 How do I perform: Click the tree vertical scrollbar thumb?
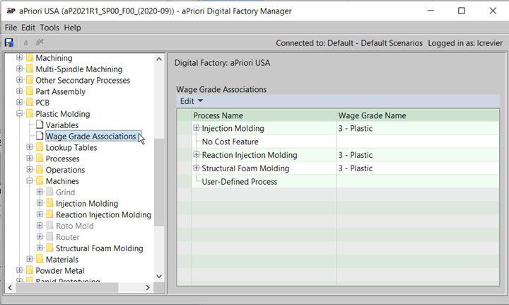[159, 182]
